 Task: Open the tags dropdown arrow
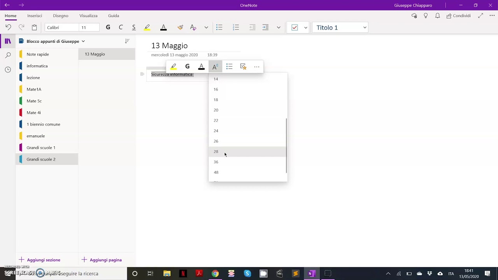pyautogui.click(x=306, y=28)
